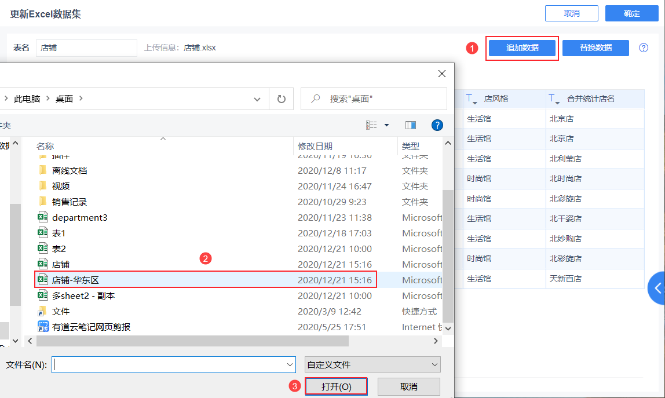Toggle the preview pane icon
Screen dimensions: 665x398
[411, 125]
